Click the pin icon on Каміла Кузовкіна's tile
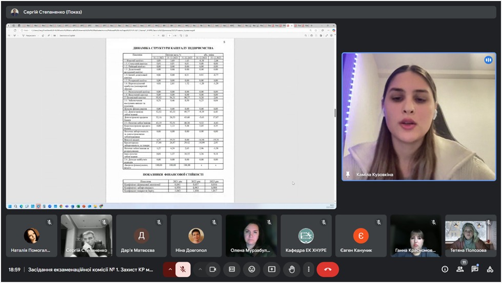This screenshot has height=283, width=502. click(x=348, y=175)
